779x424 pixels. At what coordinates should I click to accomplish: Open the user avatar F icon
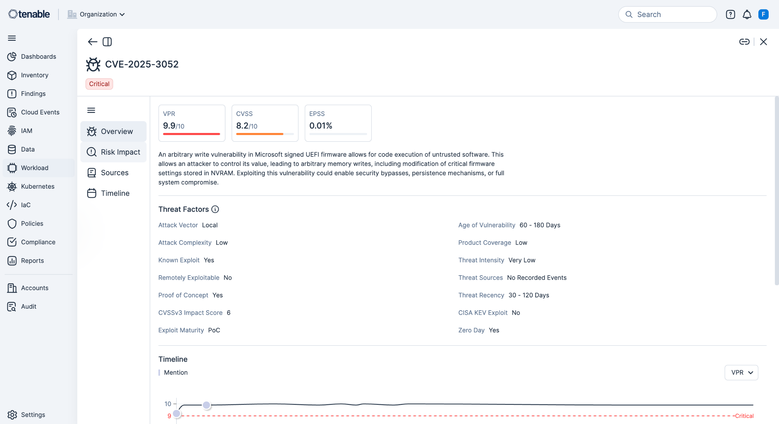click(x=763, y=14)
